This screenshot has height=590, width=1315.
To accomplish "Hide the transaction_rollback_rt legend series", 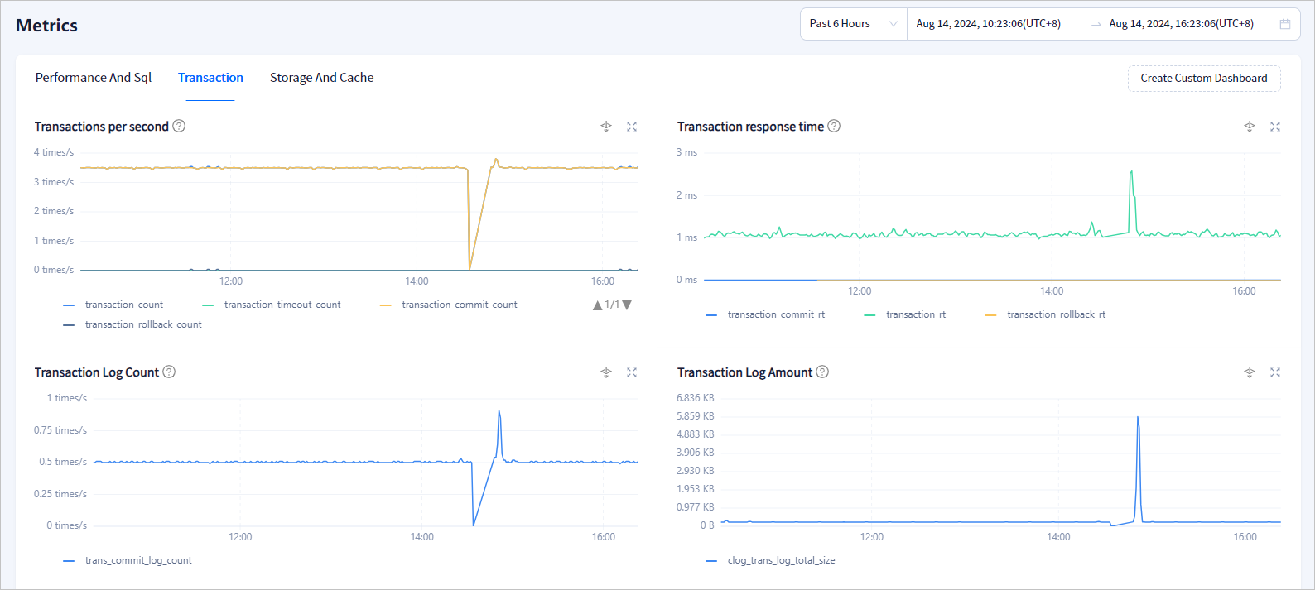I will pos(1056,315).
